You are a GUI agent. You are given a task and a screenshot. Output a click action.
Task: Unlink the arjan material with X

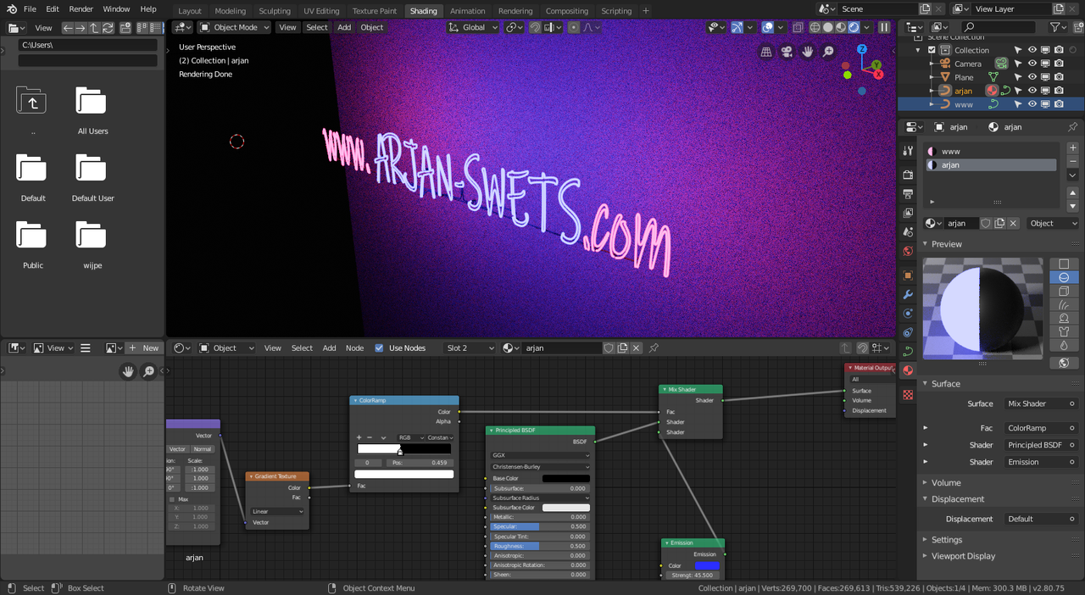coord(1013,223)
